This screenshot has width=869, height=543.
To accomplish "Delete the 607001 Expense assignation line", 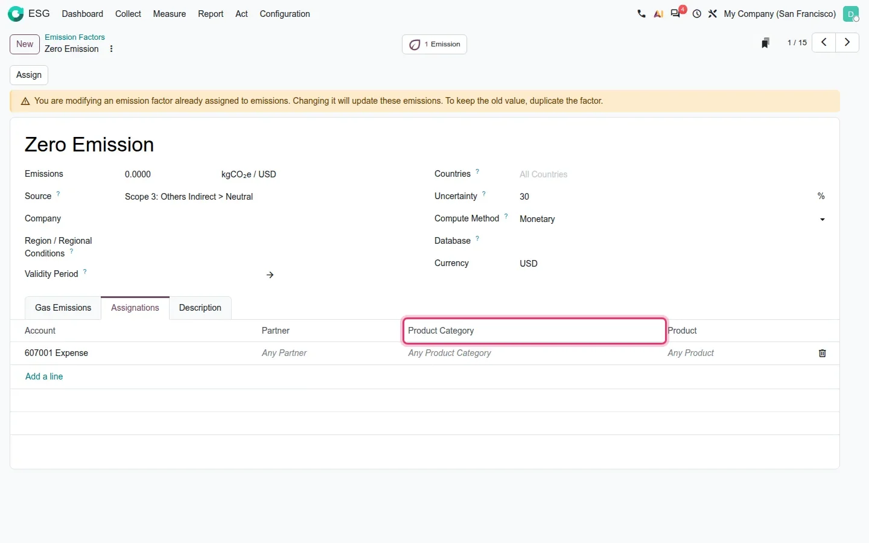I will pos(822,353).
